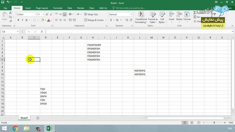Click the Percent Style icon
Screen dimensions: 235x132
[x=117, y=20]
